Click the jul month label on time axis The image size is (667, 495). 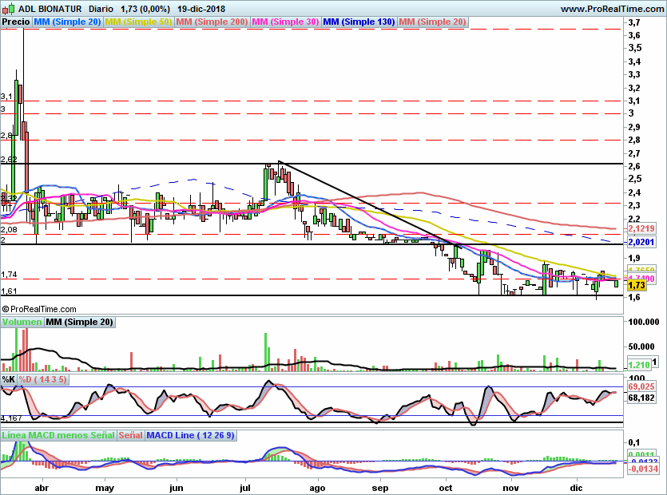tap(245, 487)
